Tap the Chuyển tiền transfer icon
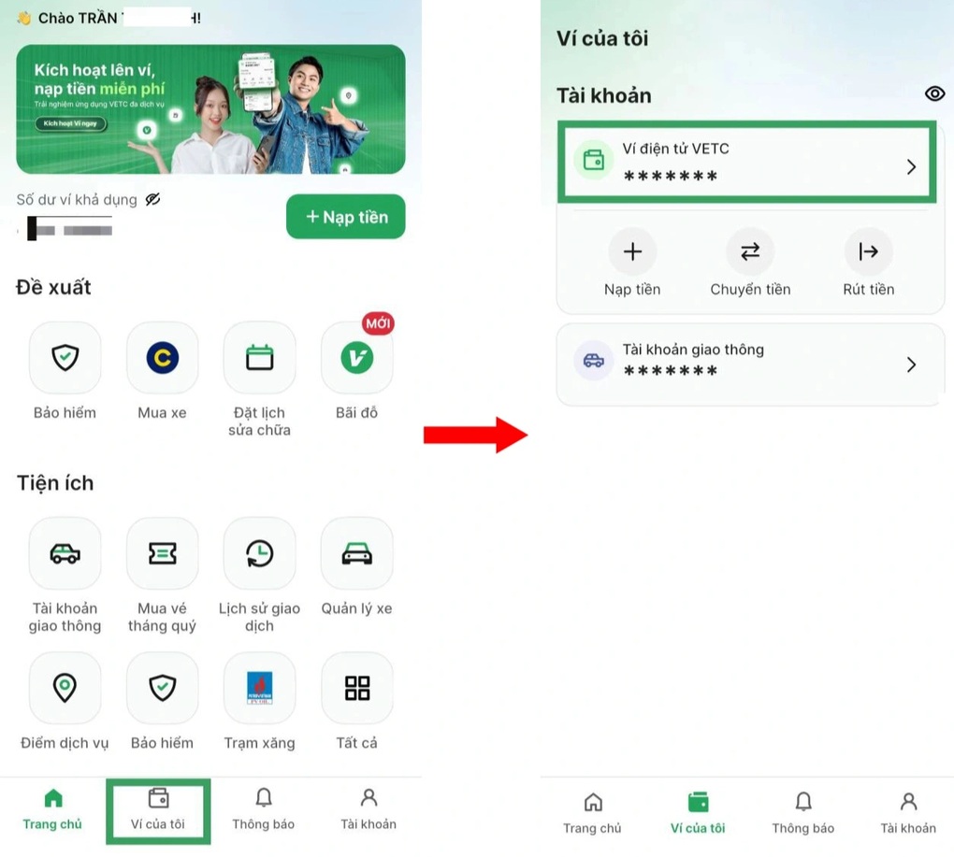 pos(750,251)
